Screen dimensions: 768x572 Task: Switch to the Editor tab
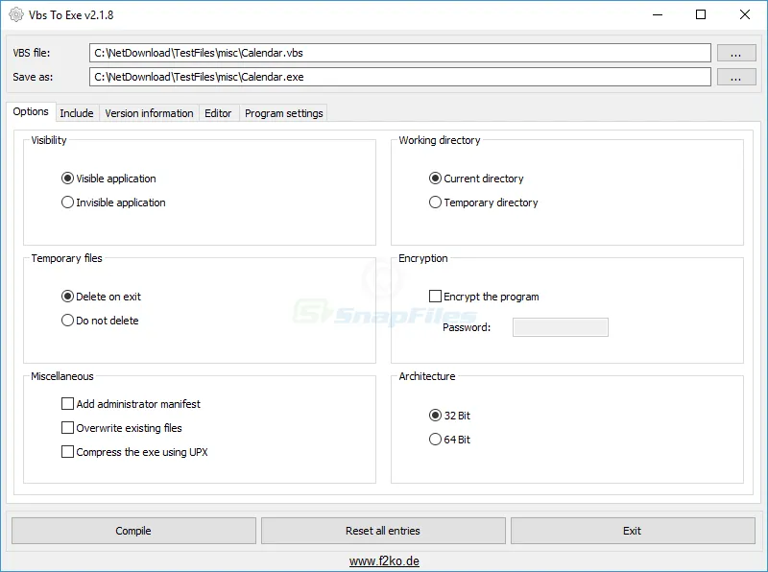click(218, 113)
